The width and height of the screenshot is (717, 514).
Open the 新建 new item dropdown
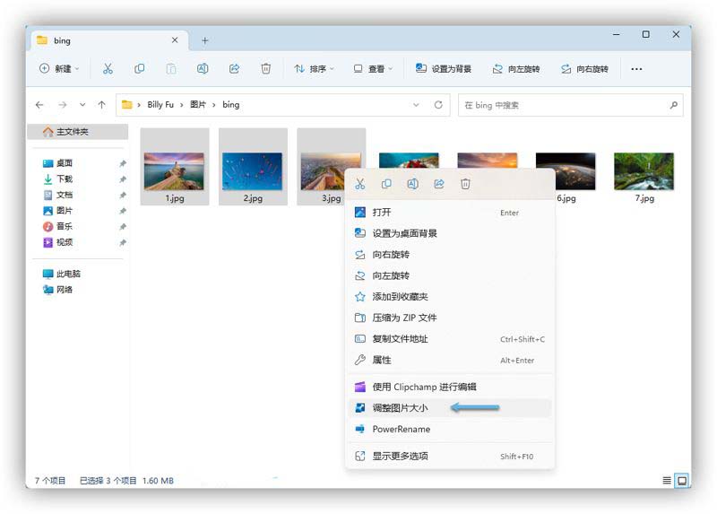tap(59, 69)
